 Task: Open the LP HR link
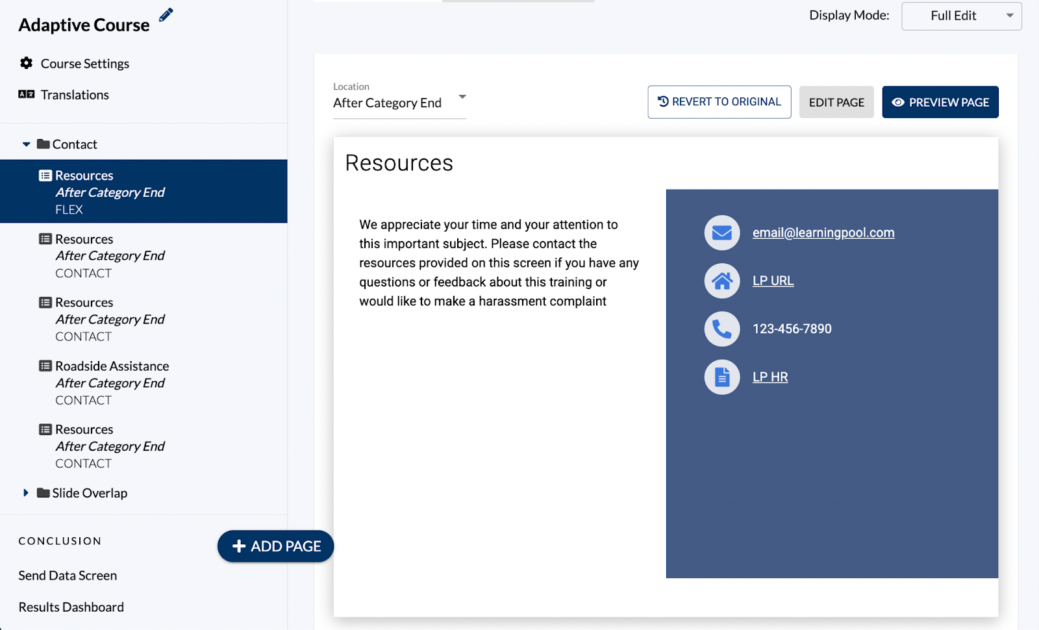[x=770, y=377]
